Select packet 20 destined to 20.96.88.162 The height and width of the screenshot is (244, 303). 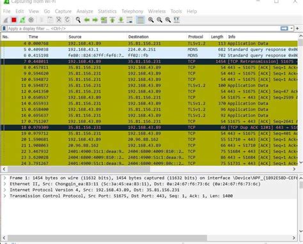[x=149, y=139]
